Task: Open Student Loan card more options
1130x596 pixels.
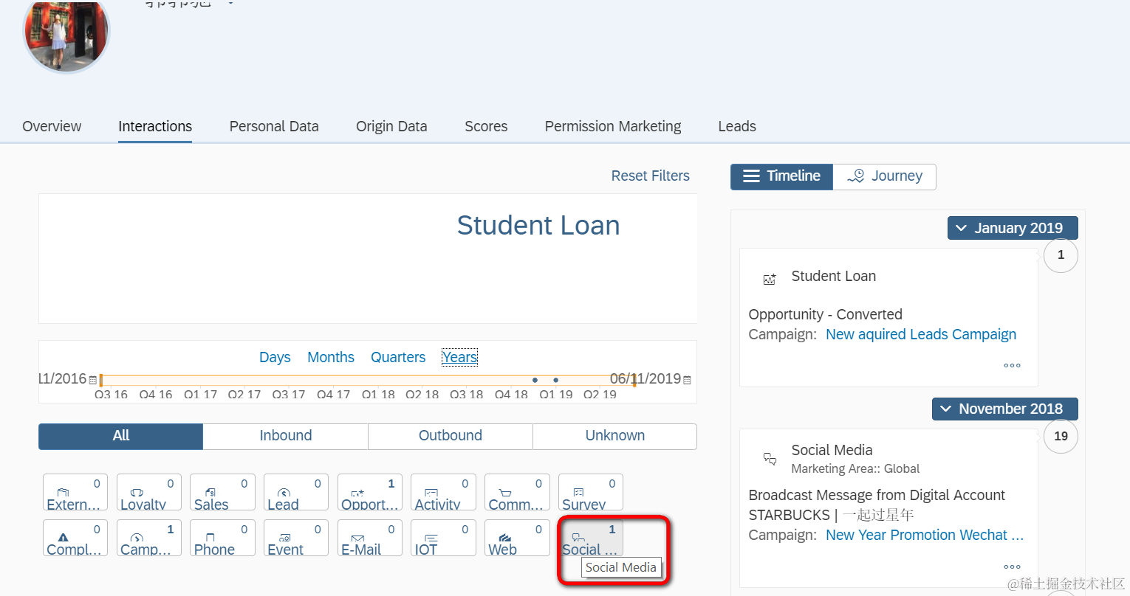Action: point(1012,365)
